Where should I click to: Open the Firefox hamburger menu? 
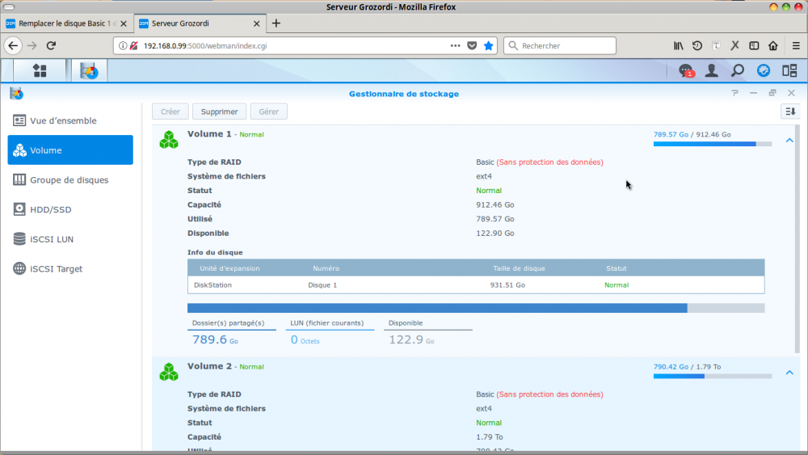tap(796, 45)
